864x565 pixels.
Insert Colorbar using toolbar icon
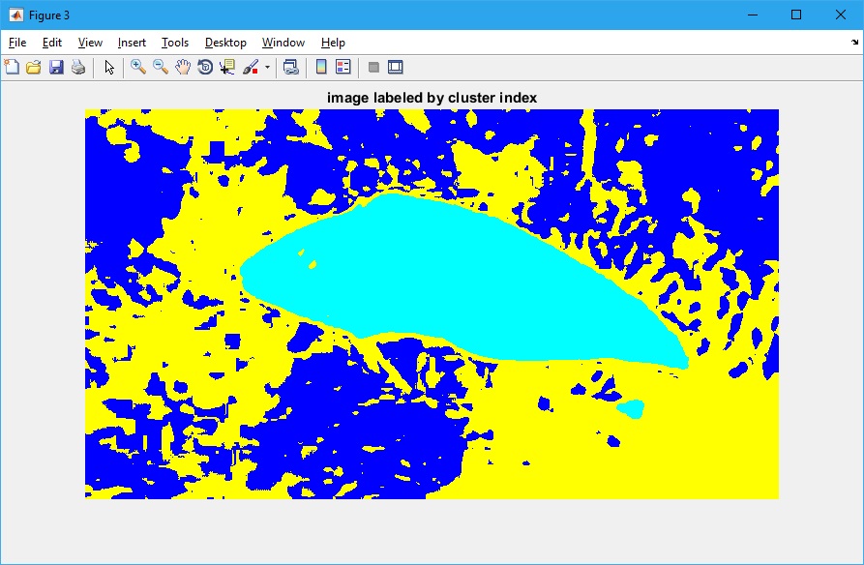321,67
